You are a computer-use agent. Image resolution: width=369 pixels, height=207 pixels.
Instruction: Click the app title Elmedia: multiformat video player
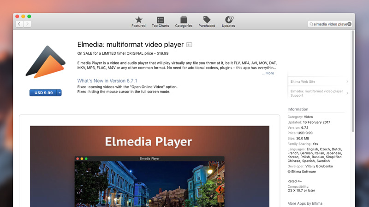(x=131, y=44)
